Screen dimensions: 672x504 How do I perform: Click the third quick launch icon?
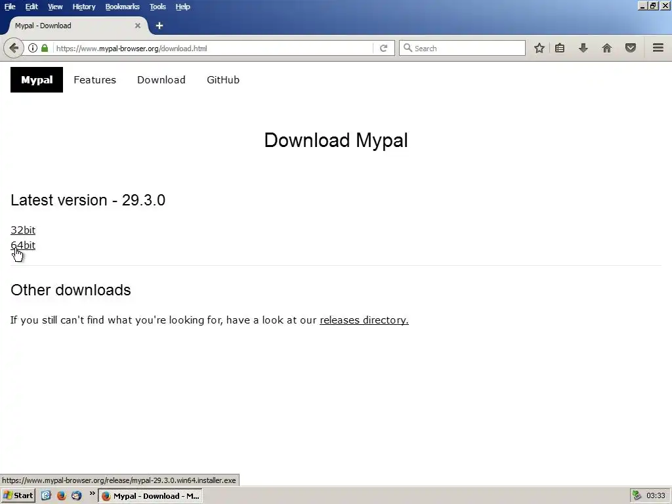pyautogui.click(x=76, y=496)
